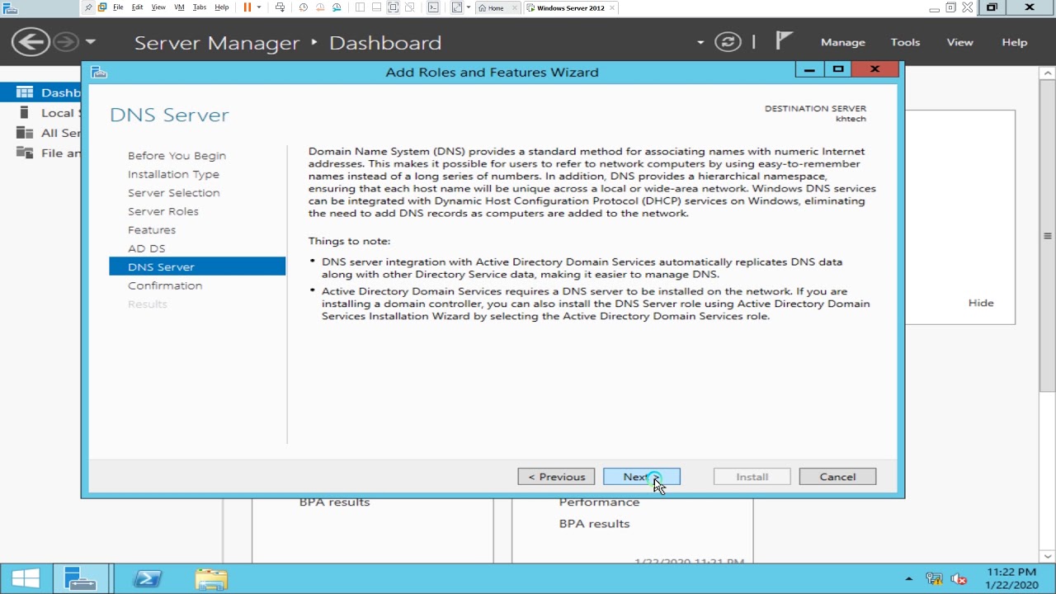Close the Home tab
1056x594 pixels.
tap(516, 8)
